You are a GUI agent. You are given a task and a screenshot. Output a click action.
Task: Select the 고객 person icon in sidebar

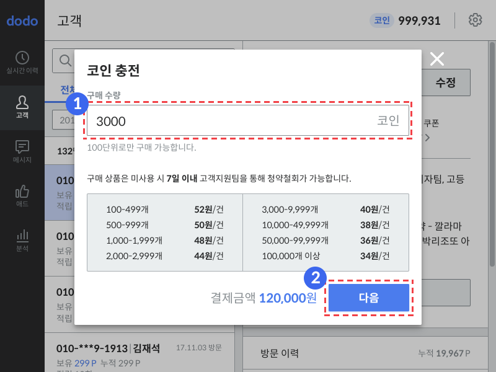tap(22, 102)
